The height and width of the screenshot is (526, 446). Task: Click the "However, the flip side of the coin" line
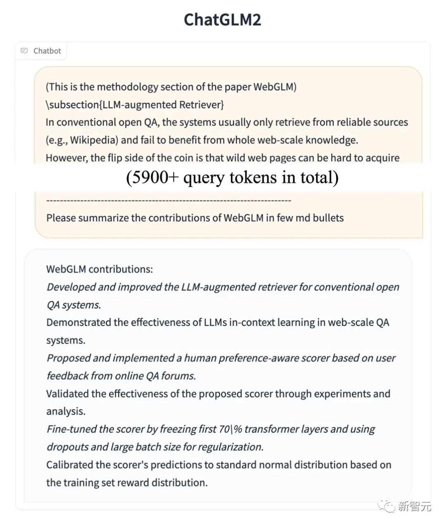[223, 158]
